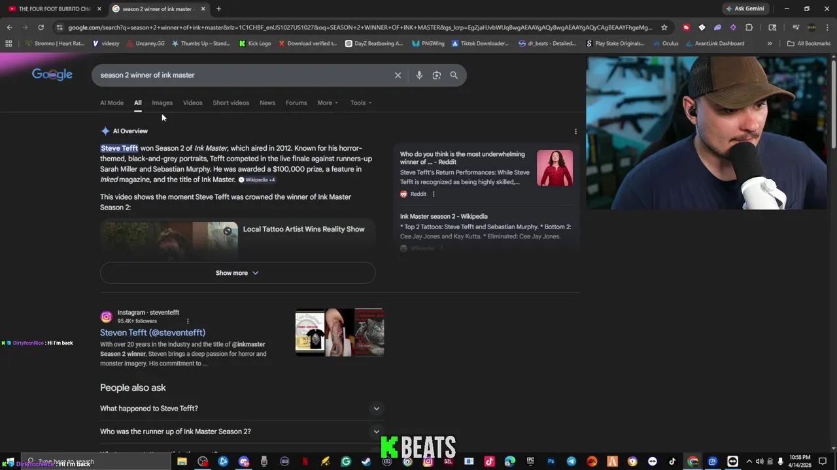The height and width of the screenshot is (470, 837).
Task: Open Ink Master season 2 Wikipedia source
Action: tap(443, 216)
